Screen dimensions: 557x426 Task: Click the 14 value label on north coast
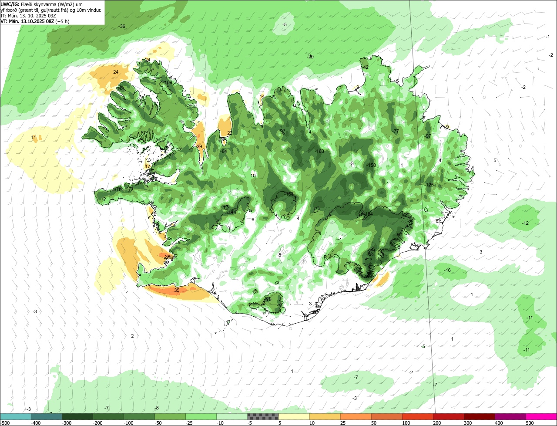(x=262, y=96)
